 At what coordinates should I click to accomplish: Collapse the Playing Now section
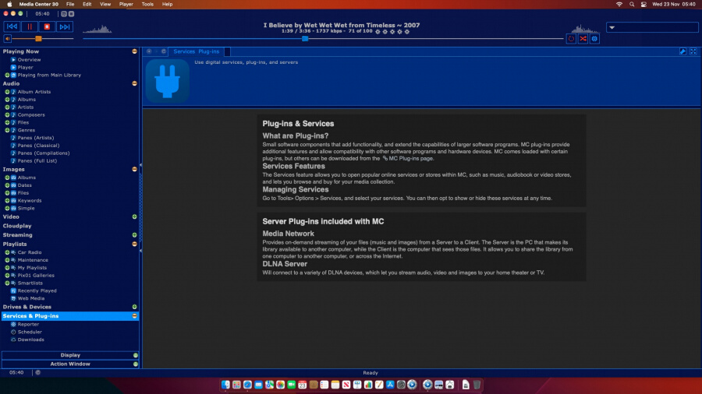click(134, 51)
